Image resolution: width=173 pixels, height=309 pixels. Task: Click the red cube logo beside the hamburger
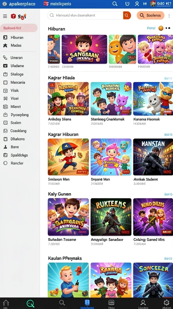[13, 16]
